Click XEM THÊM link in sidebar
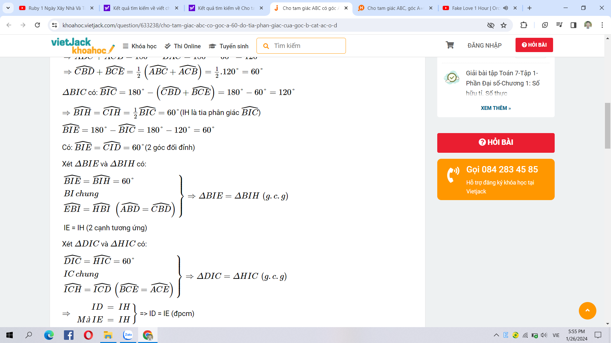Viewport: 611px width, 343px height. 495,108
